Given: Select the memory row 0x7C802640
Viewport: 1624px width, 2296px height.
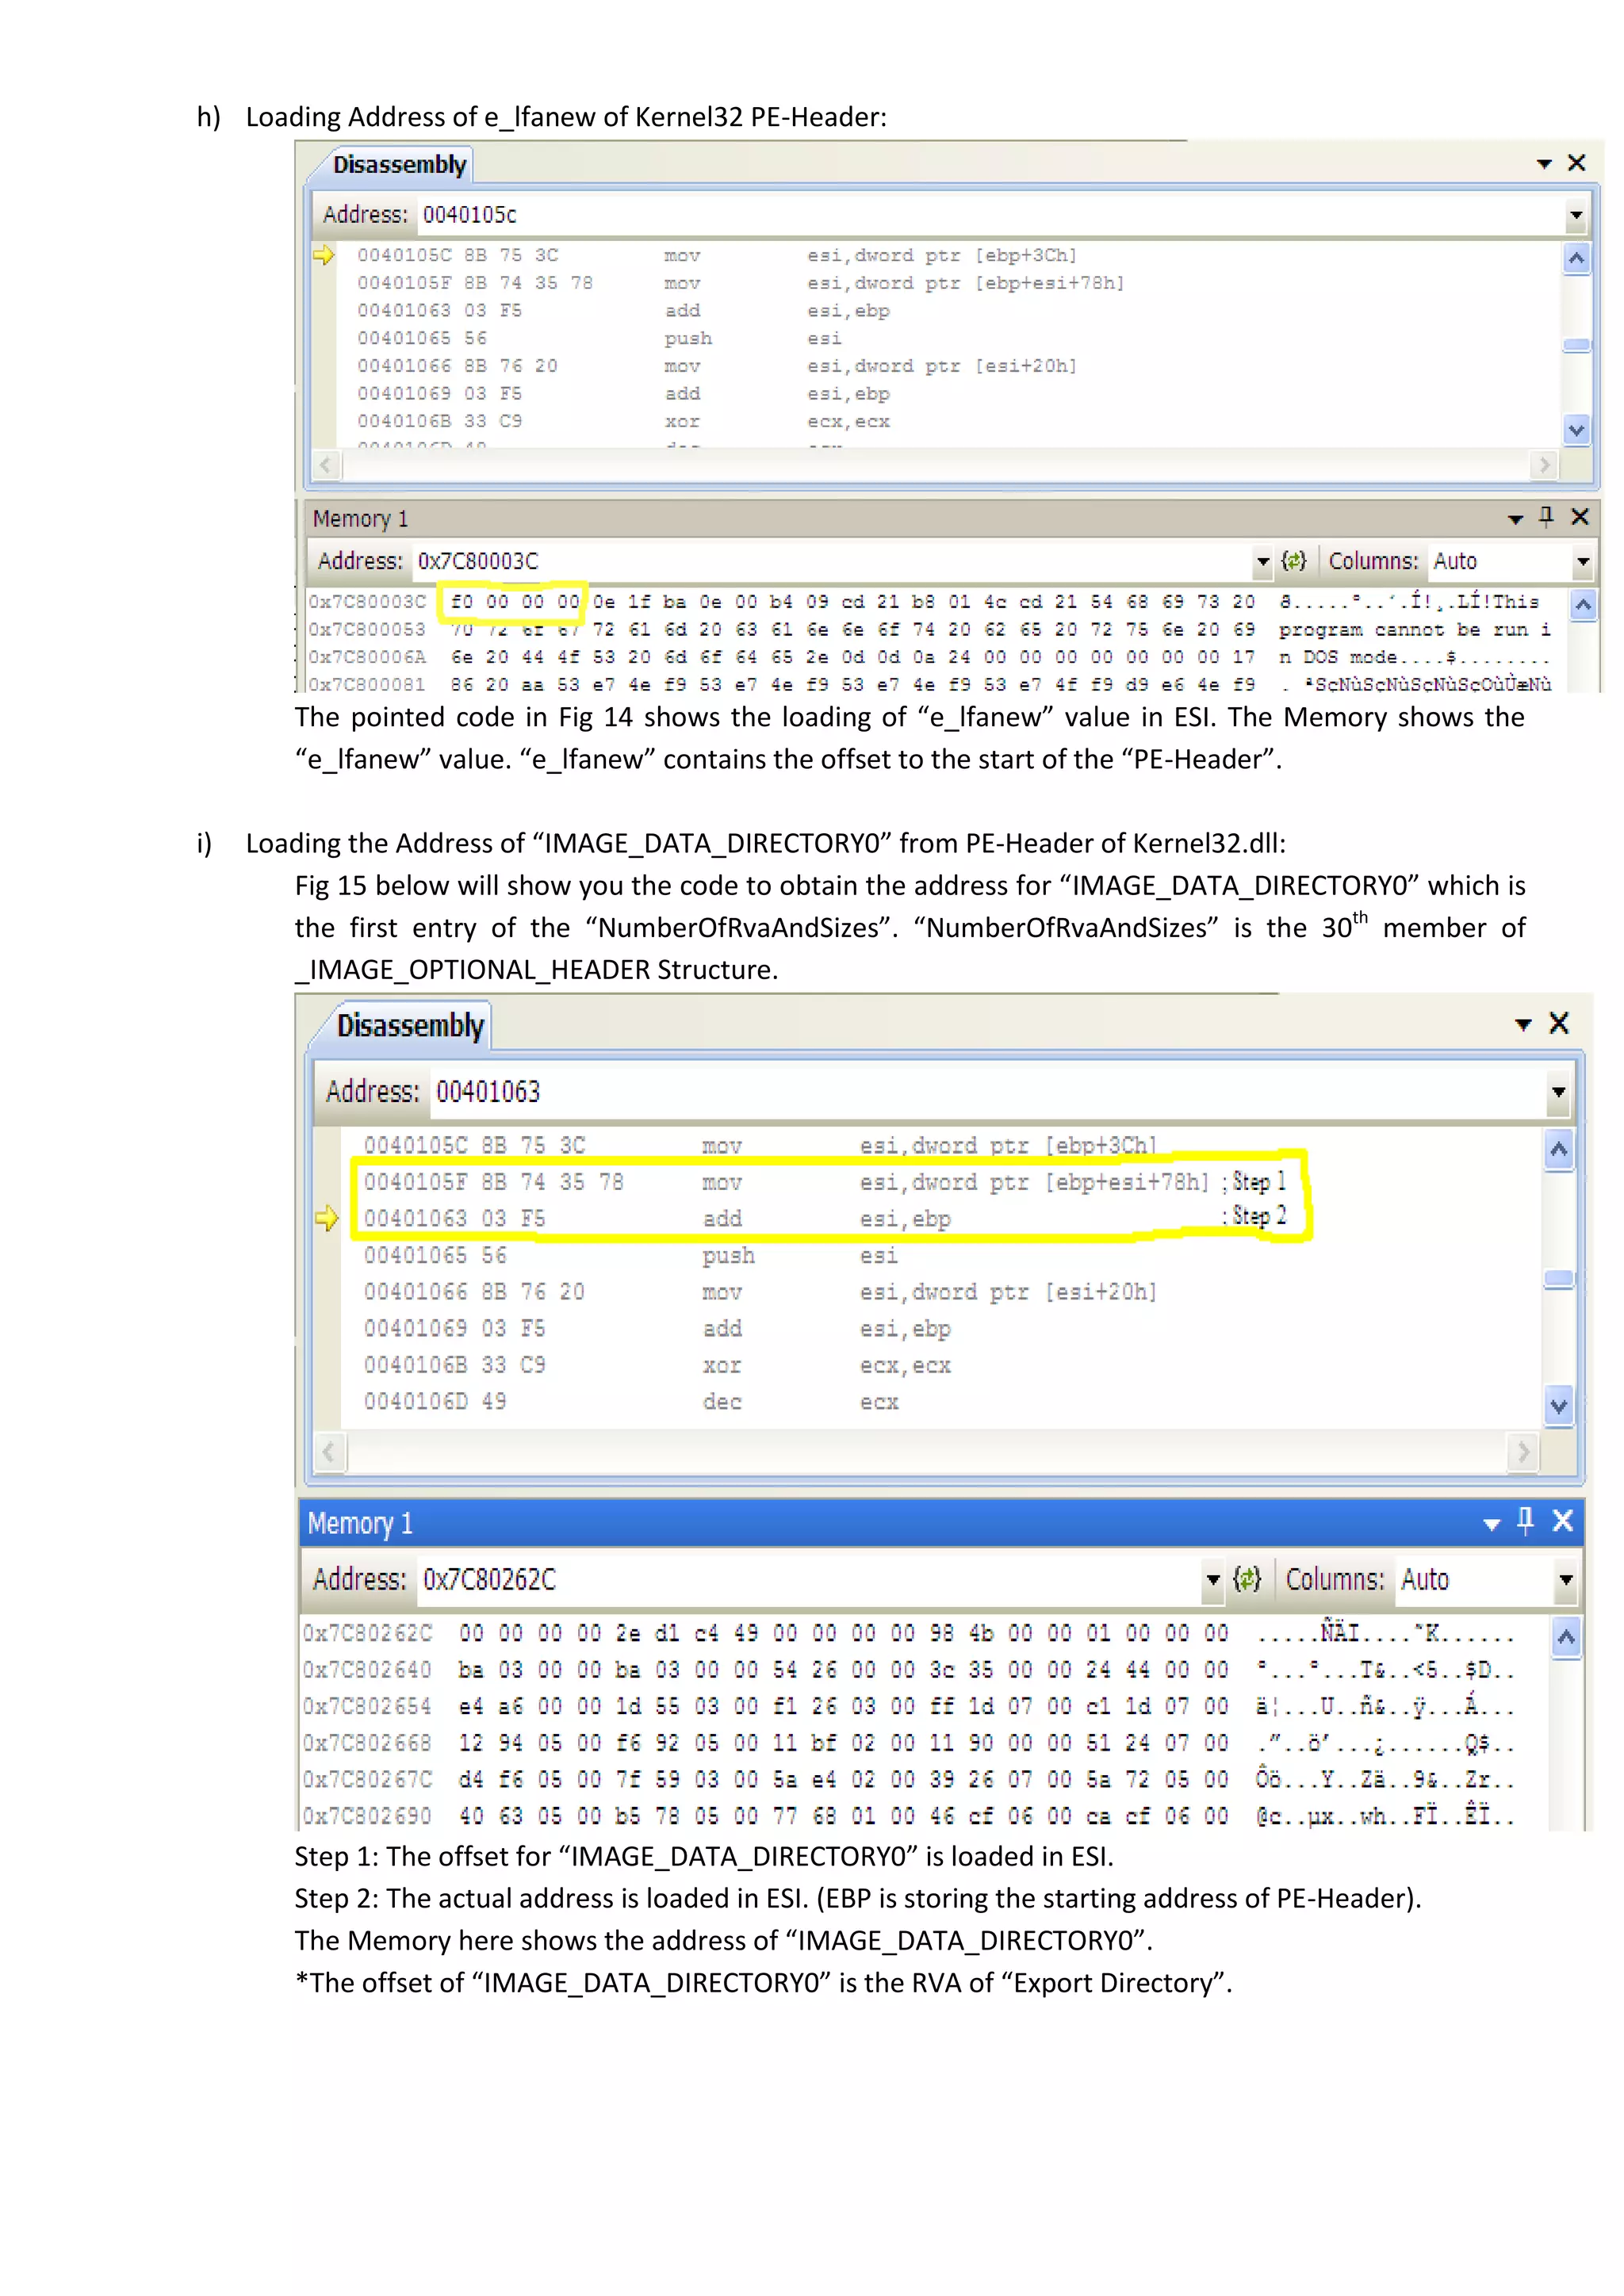Looking at the screenshot, I should (x=908, y=1669).
